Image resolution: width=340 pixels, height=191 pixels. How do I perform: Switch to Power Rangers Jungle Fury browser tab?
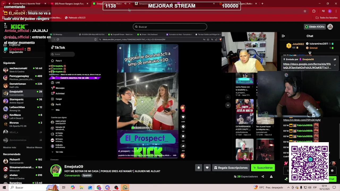pos(69,4)
